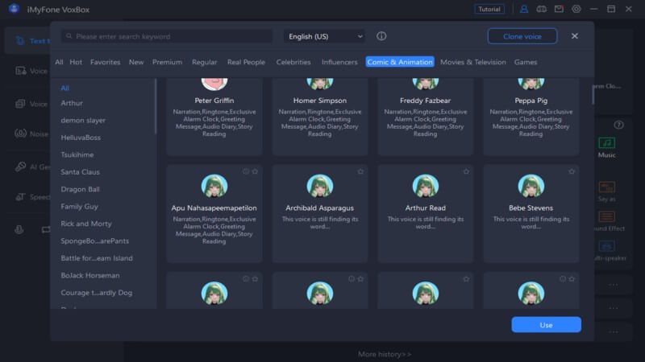Click info icon on Apu Nahasapeemapetilon card
This screenshot has height=362, width=645.
click(x=246, y=171)
